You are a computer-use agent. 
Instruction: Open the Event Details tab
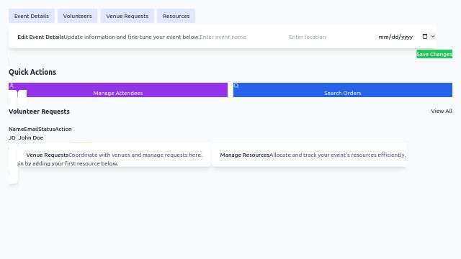pyautogui.click(x=32, y=16)
